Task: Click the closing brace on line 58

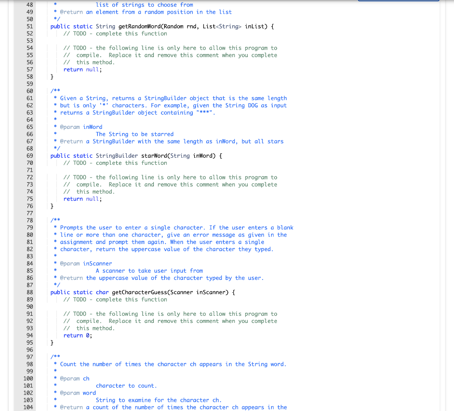Action: [x=52, y=77]
